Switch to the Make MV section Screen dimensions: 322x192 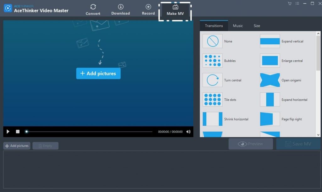(x=175, y=10)
